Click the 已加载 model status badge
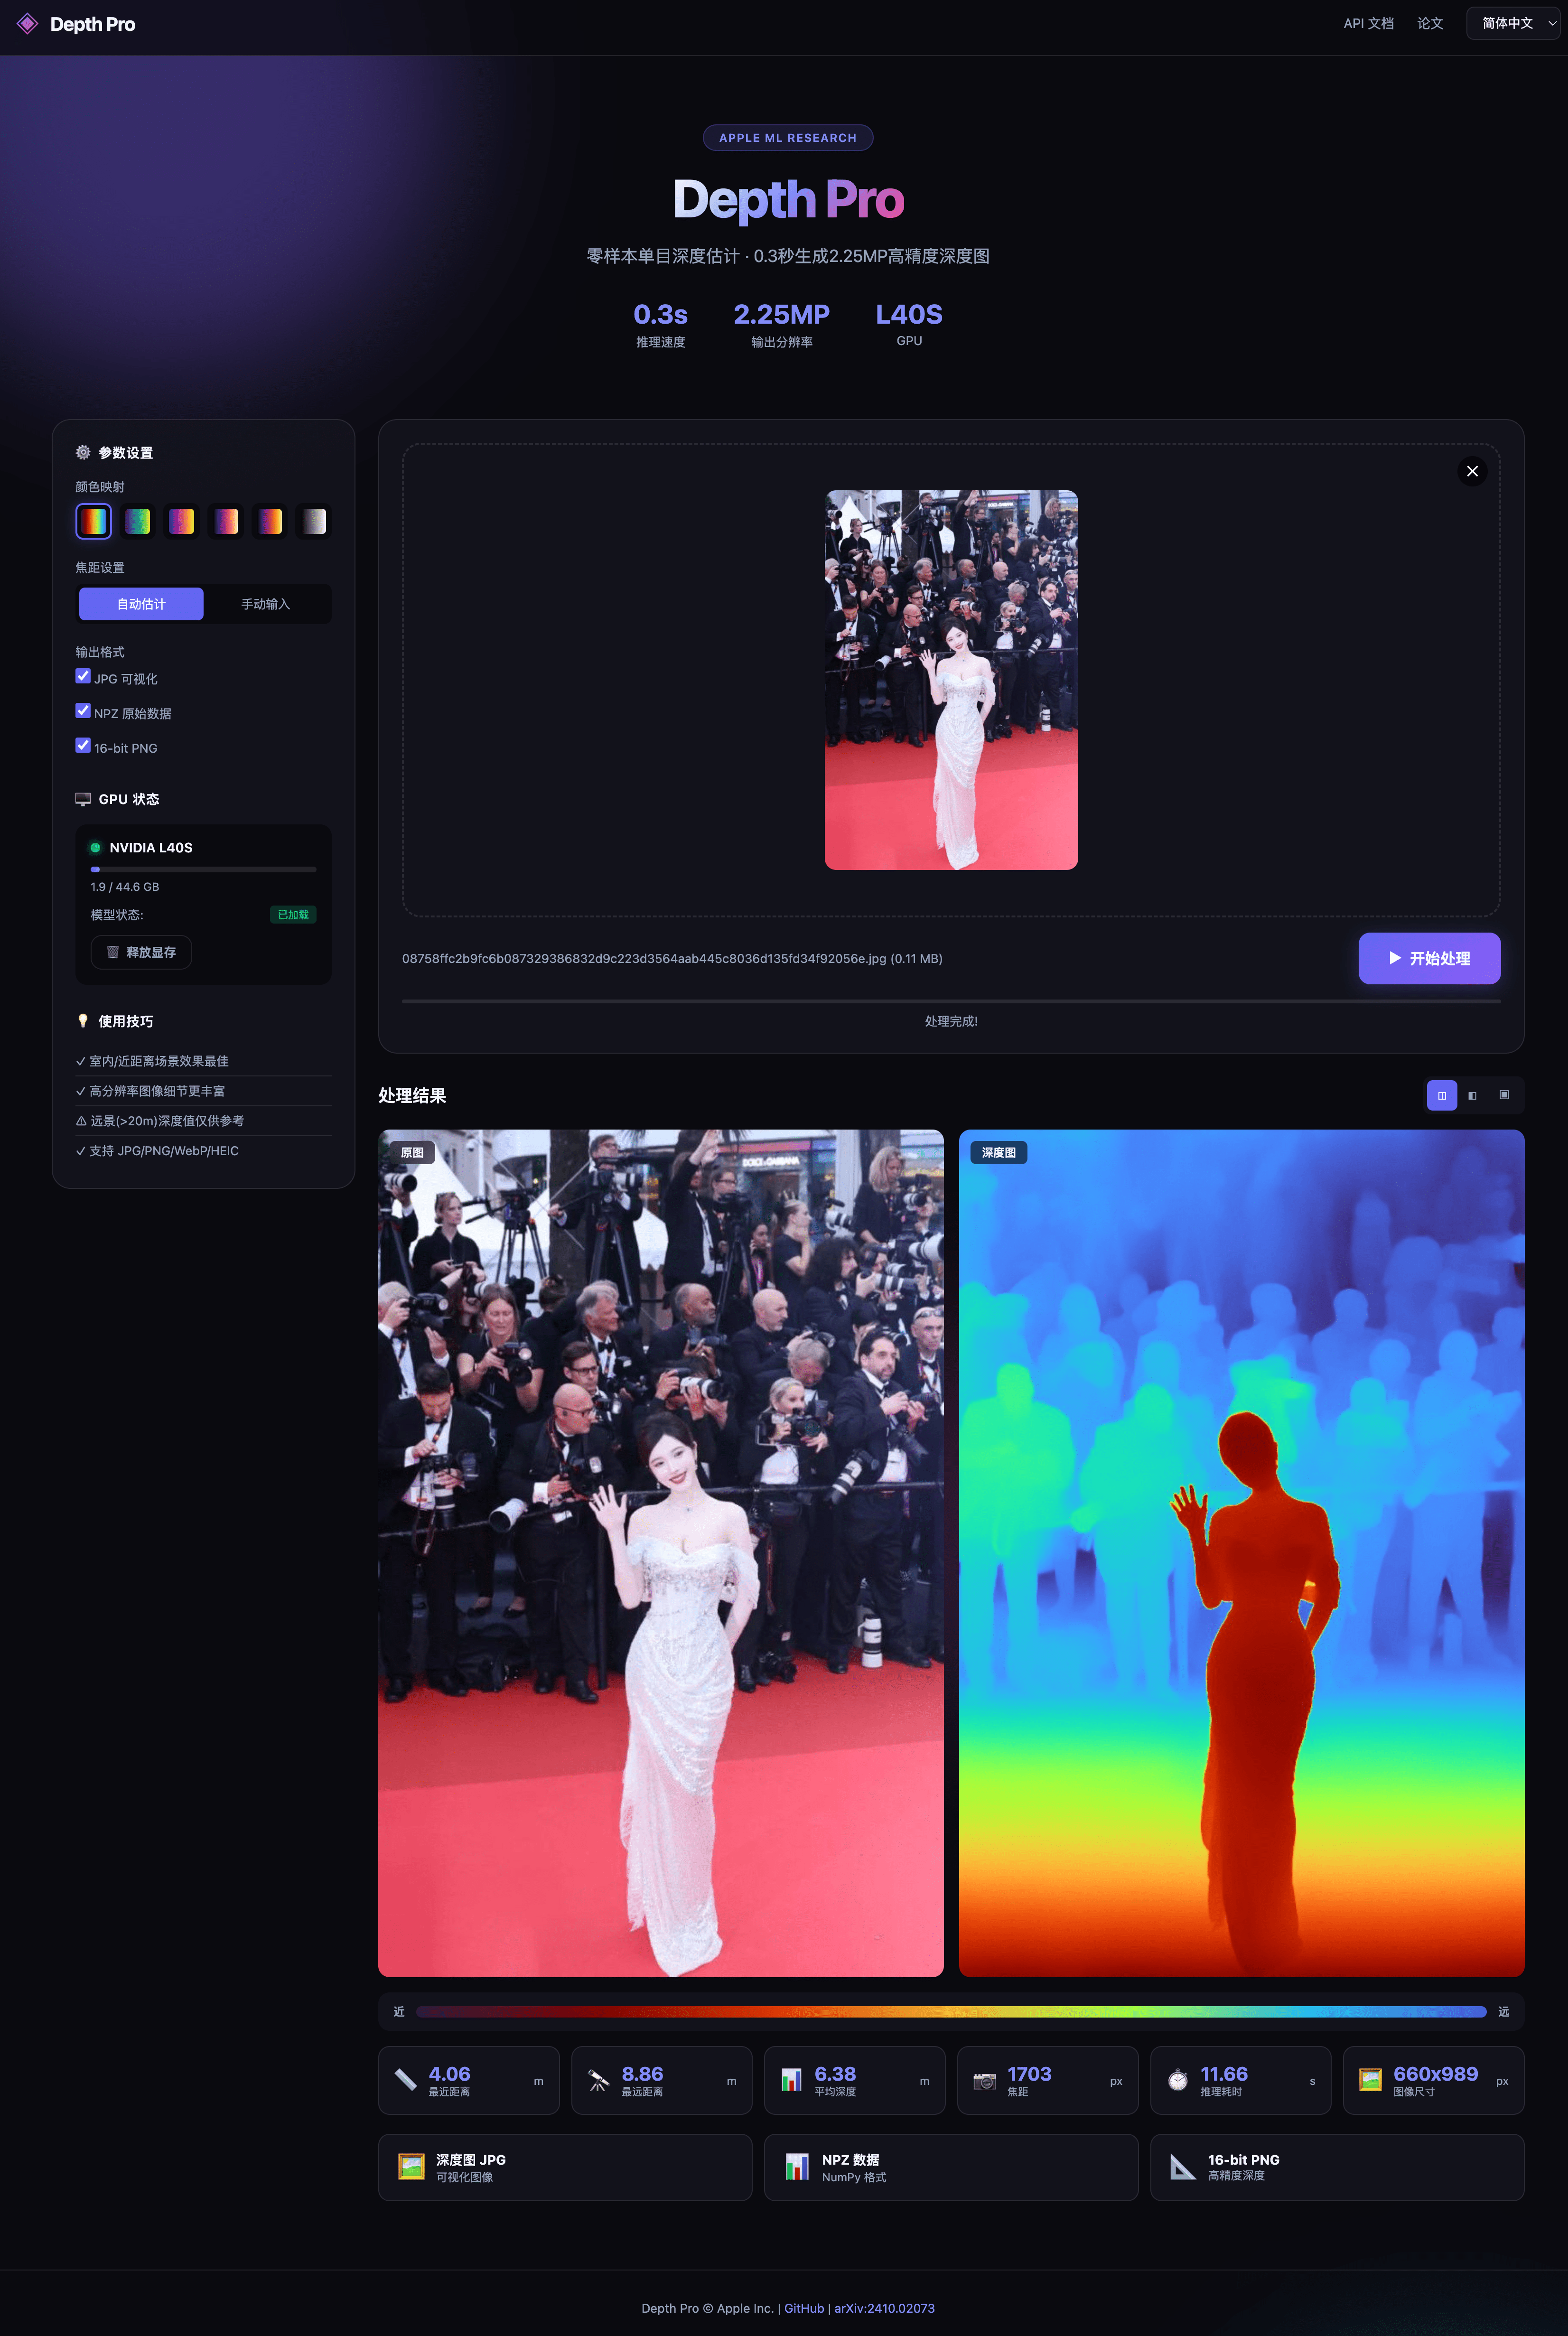The width and height of the screenshot is (1568, 2336). pyautogui.click(x=293, y=915)
